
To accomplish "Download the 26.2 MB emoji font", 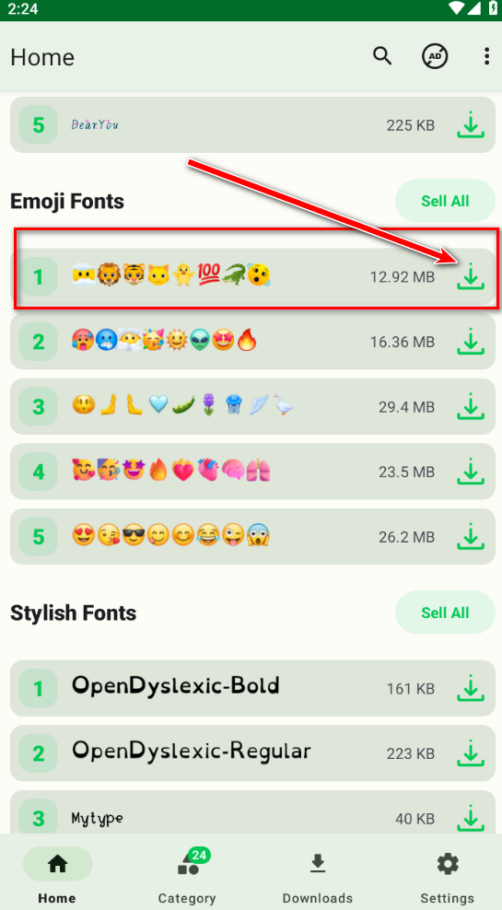I will pos(471,537).
